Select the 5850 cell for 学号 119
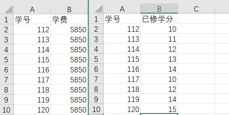The height and width of the screenshot is (115, 229). 69,99
